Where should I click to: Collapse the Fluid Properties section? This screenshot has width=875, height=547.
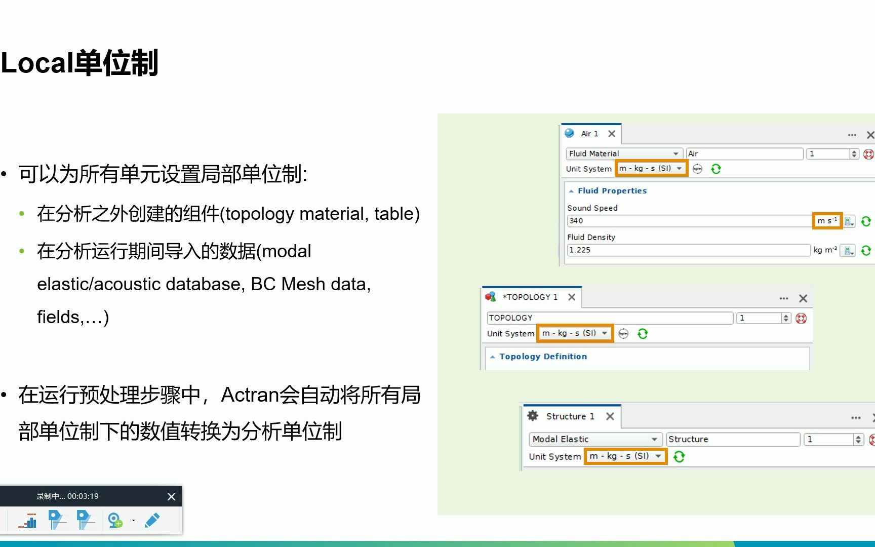(571, 191)
